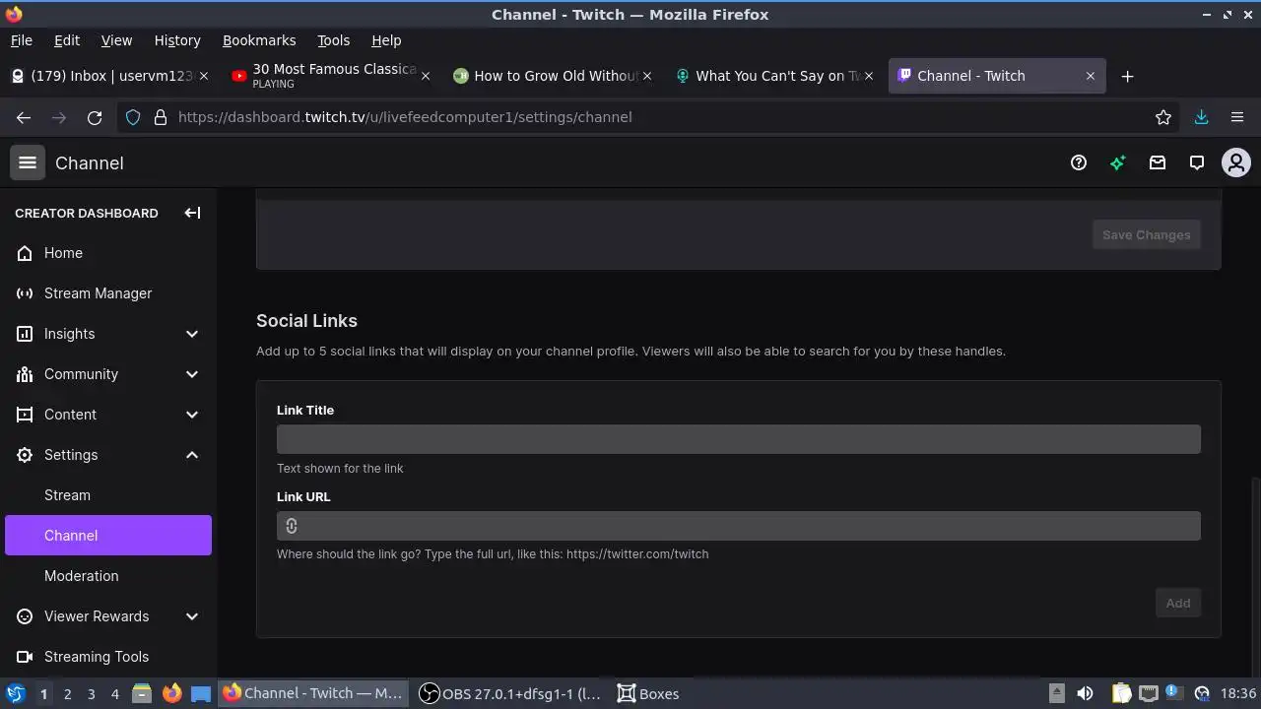The image size is (1261, 709).
Task: Expand the Content section chevron
Action: [192, 415]
